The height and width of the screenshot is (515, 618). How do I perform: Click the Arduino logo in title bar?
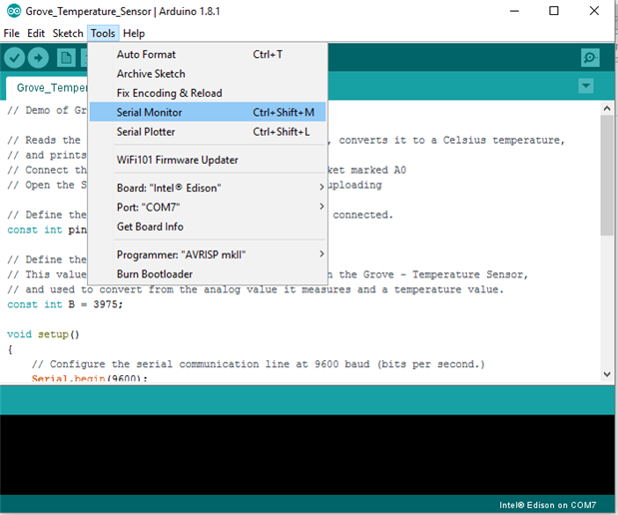(x=12, y=11)
